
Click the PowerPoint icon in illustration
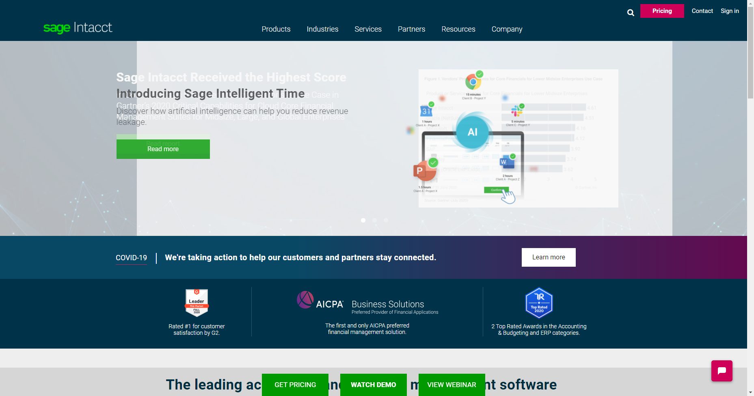(x=425, y=170)
